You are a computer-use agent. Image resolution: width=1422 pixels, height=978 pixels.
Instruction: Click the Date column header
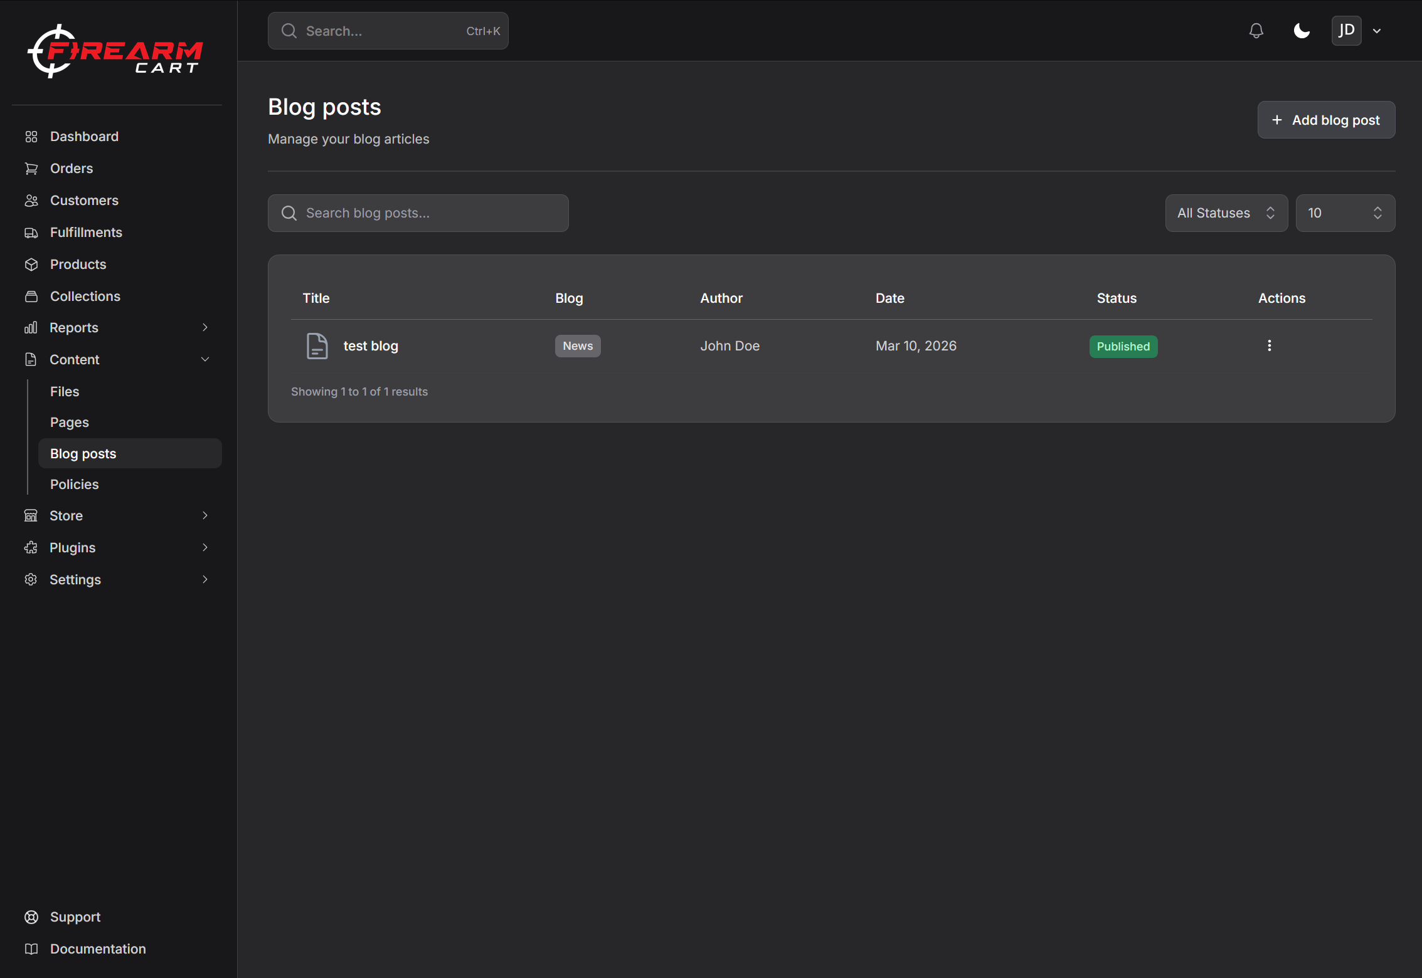point(889,298)
